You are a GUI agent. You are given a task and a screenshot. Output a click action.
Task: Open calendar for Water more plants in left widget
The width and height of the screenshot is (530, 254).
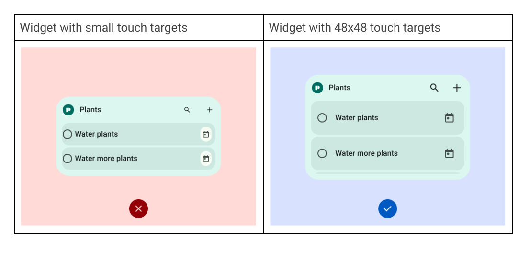[x=206, y=159]
